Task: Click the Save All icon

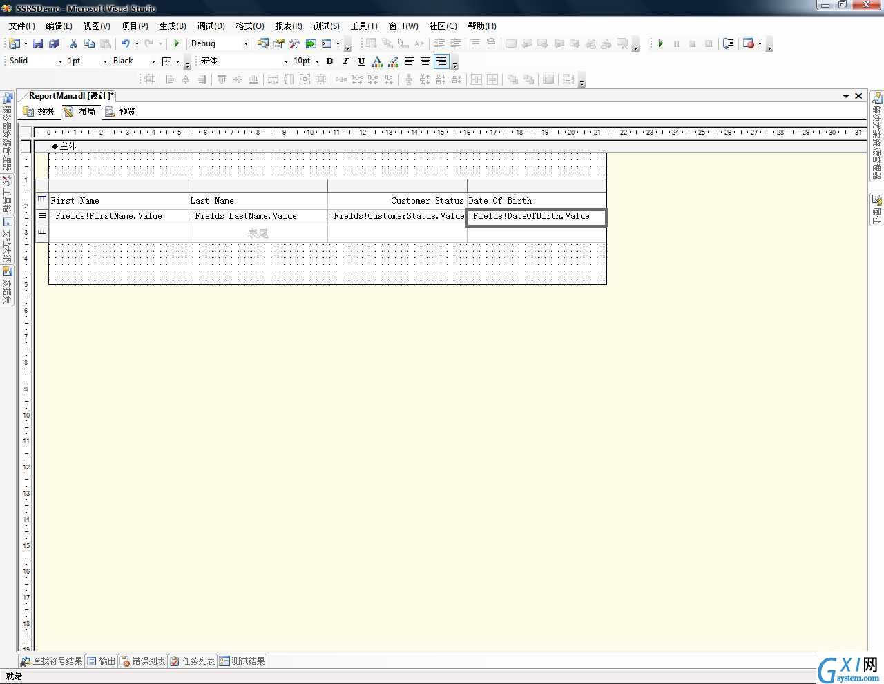Action: (54, 43)
